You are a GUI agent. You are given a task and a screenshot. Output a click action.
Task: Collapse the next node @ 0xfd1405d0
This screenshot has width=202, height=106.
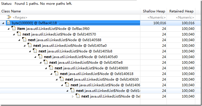point(35,57)
